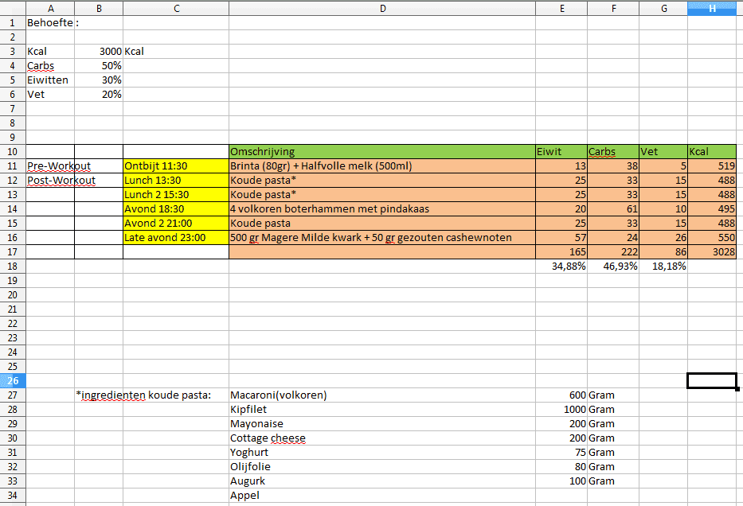Click column header A
This screenshot has width=743, height=506.
point(50,8)
